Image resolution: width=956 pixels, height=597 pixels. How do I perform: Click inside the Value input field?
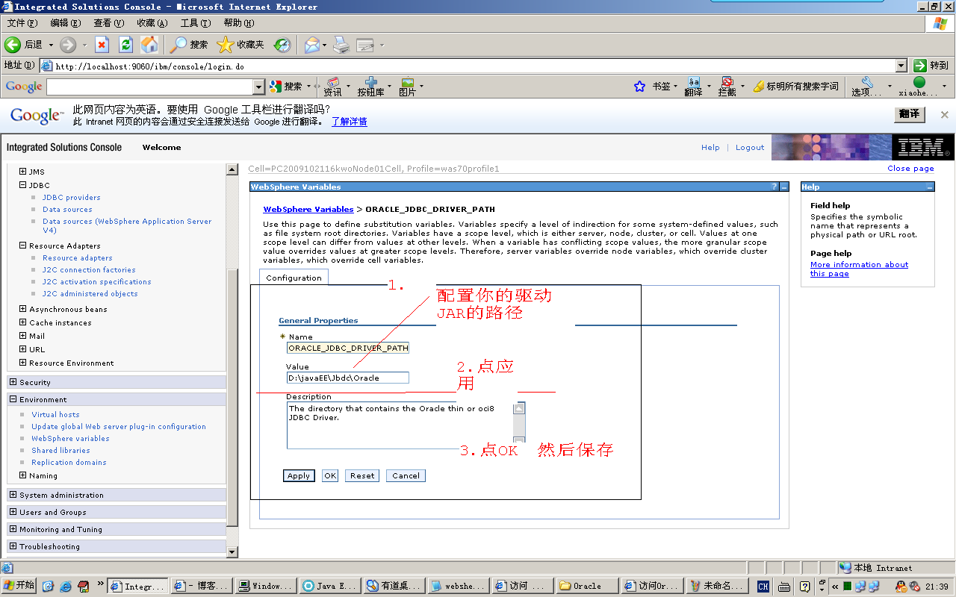coord(347,377)
